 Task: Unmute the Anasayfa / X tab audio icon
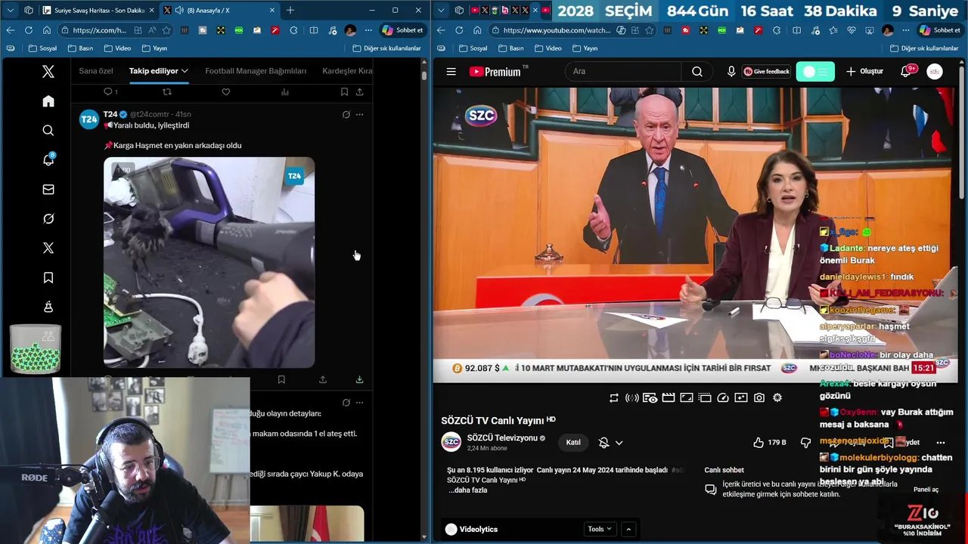[179, 11]
